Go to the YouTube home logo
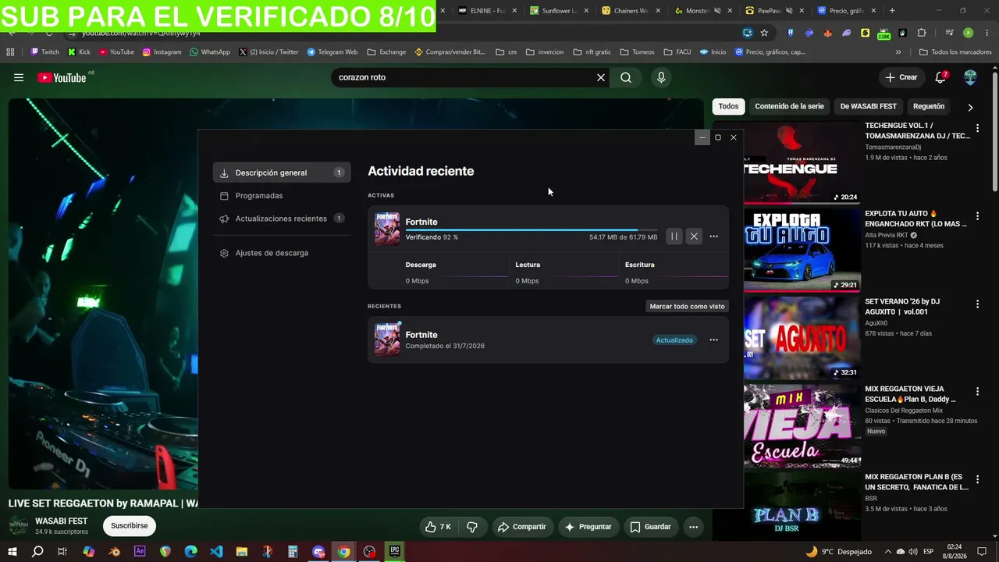Image resolution: width=999 pixels, height=562 pixels. pos(62,77)
